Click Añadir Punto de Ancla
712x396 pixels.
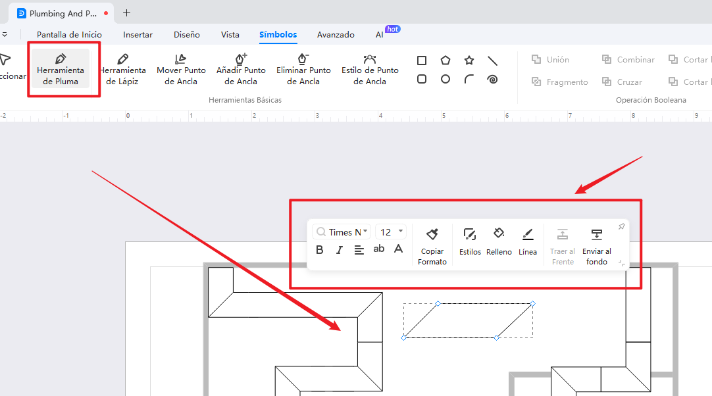241,69
